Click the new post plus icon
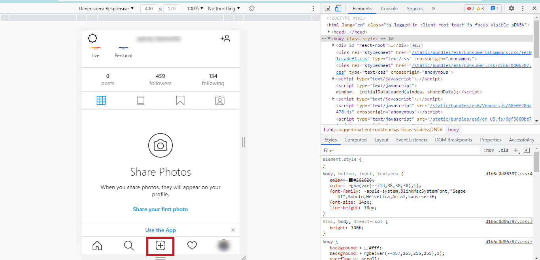Screen dimensions: 540x260 tap(160, 246)
